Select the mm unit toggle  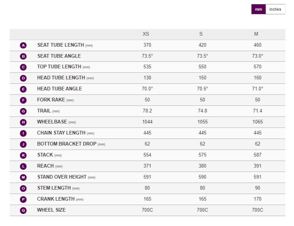pos(258,9)
